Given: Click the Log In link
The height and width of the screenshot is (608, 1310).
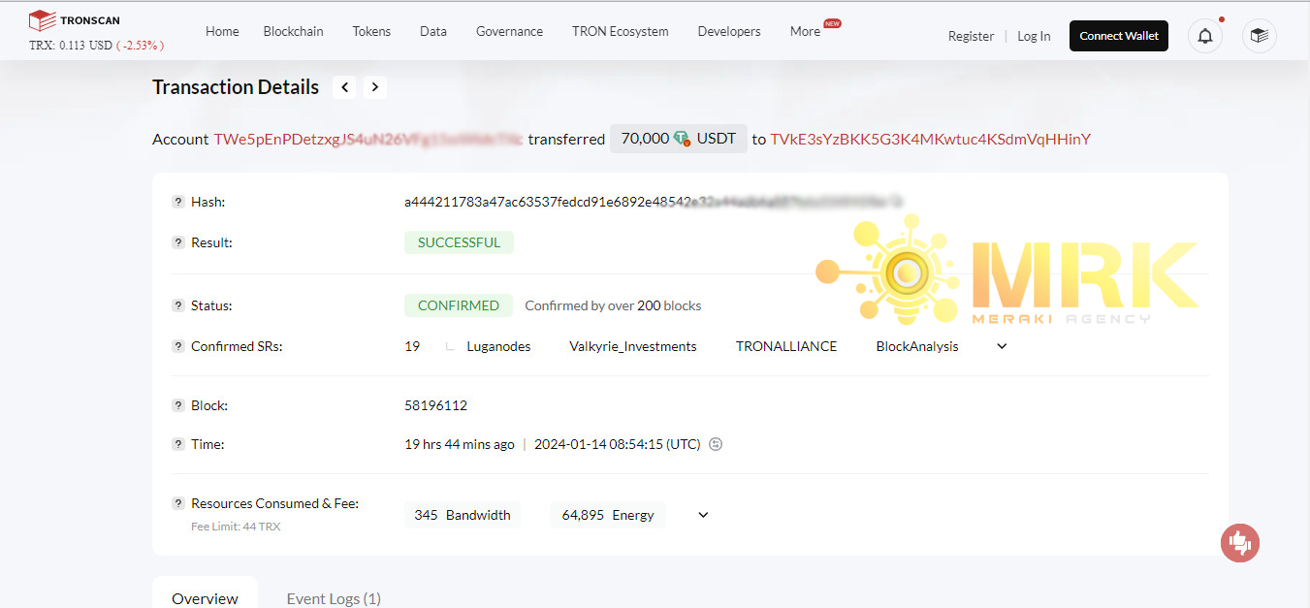Looking at the screenshot, I should click(x=1034, y=36).
